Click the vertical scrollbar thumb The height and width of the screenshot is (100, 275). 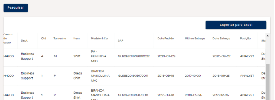point(268,82)
